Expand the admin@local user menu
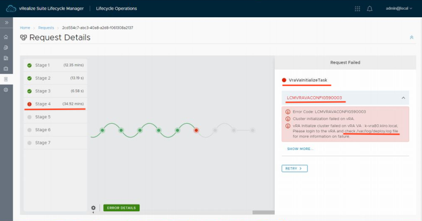The width and height of the screenshot is (422, 221). [399, 9]
